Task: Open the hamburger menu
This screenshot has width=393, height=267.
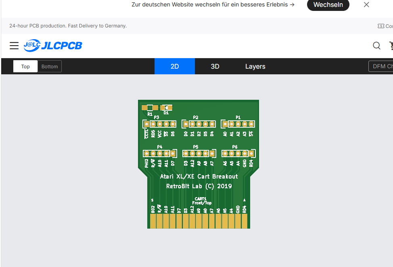Action: pos(14,46)
